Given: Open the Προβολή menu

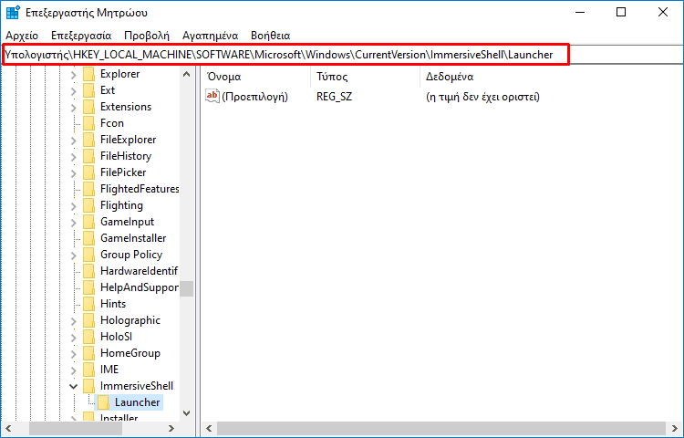Looking at the screenshot, I should pyautogui.click(x=147, y=36).
